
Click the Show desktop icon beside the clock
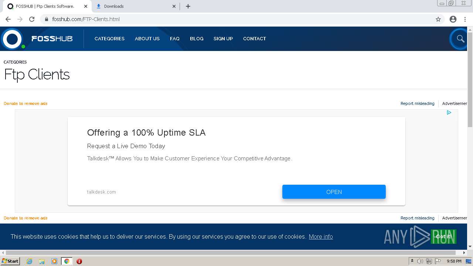(469, 261)
